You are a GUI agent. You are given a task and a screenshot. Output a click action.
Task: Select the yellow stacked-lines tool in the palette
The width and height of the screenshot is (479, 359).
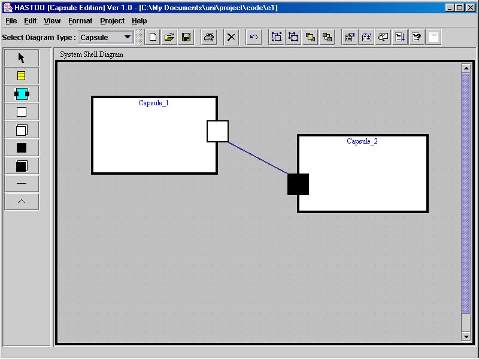coord(22,76)
